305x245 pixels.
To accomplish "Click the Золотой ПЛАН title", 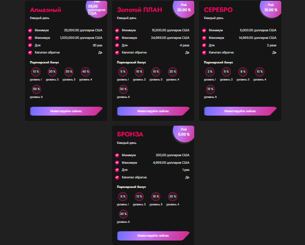I will [140, 10].
